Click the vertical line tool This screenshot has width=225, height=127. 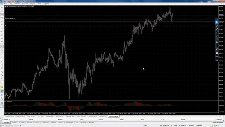click(2, 54)
